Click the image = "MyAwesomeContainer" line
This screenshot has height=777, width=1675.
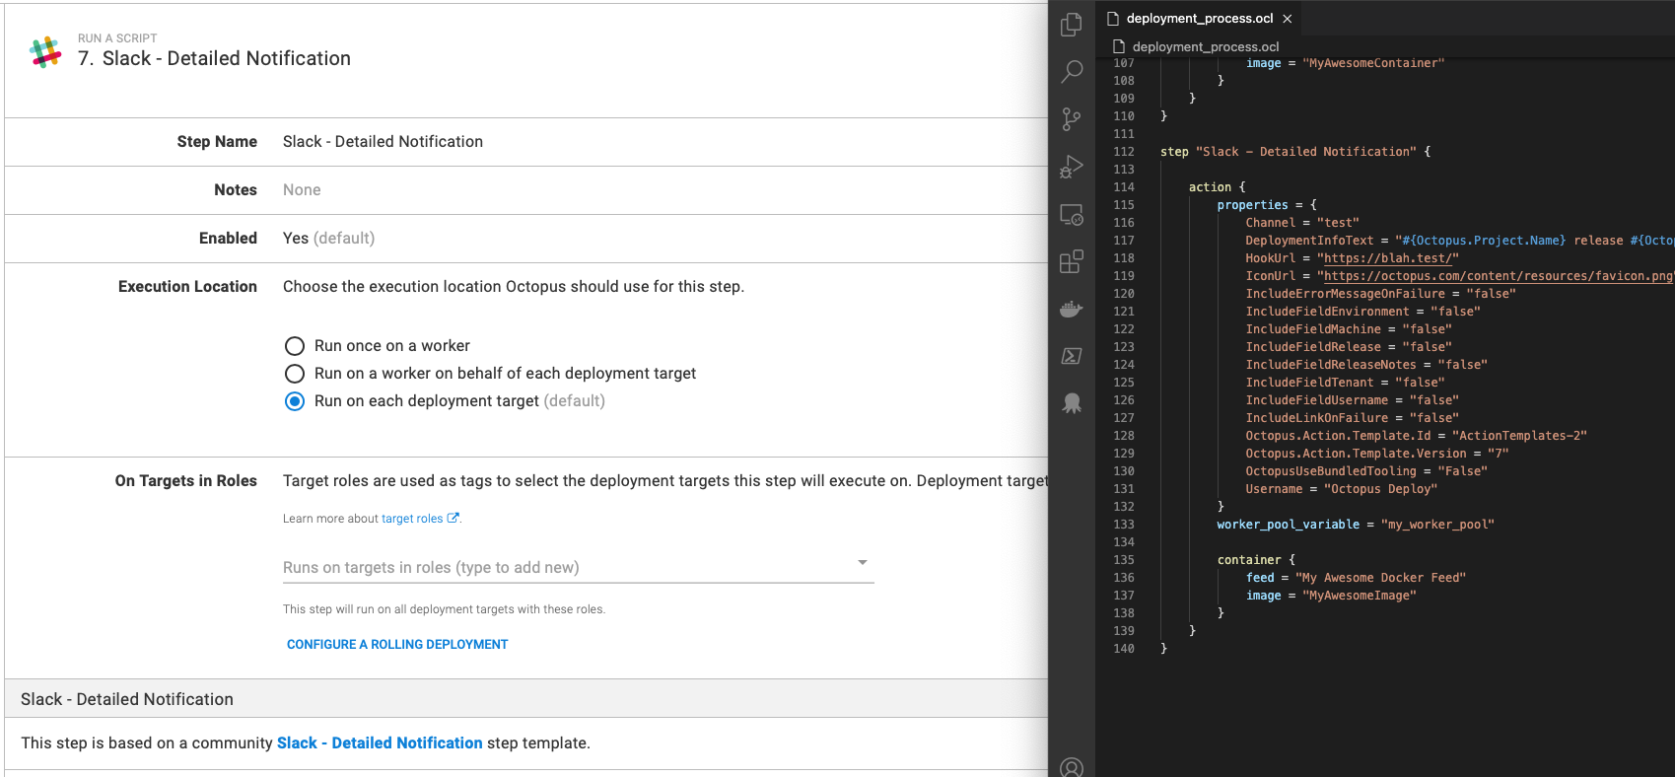[x=1345, y=63]
